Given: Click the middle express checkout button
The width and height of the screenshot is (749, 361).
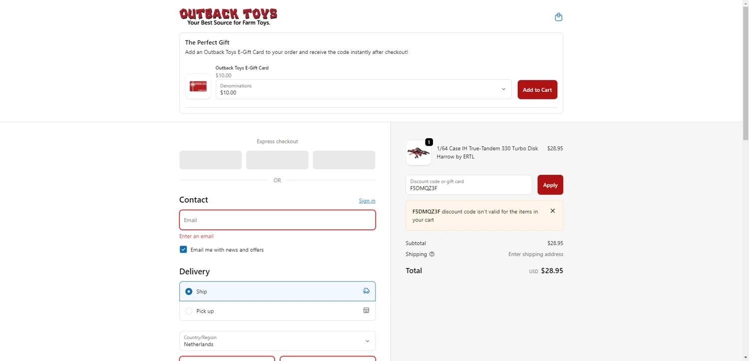Looking at the screenshot, I should (277, 160).
